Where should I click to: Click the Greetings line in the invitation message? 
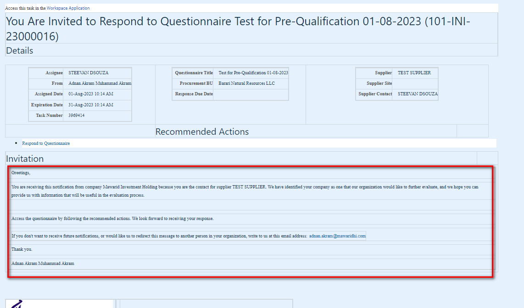[x=22, y=173]
